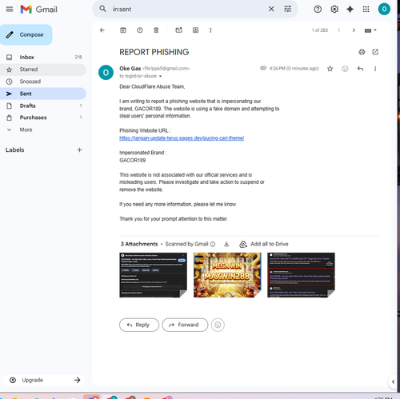Open third attachment thumbnail with red box
This screenshot has height=399, width=400.
[301, 275]
